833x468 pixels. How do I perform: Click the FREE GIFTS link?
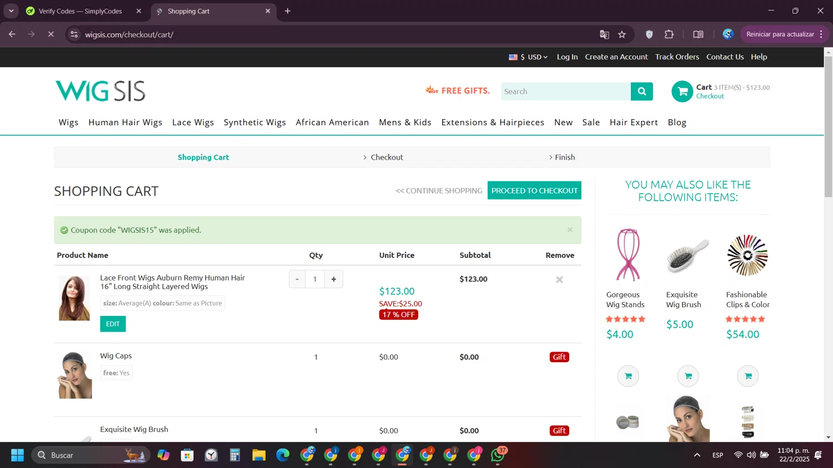(x=458, y=90)
